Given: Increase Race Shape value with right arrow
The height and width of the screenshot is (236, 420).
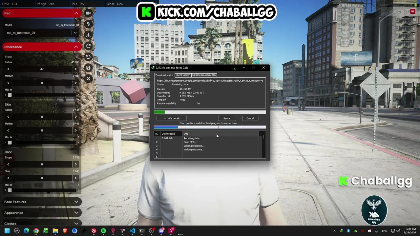Looking at the screenshot, I should point(76,165).
